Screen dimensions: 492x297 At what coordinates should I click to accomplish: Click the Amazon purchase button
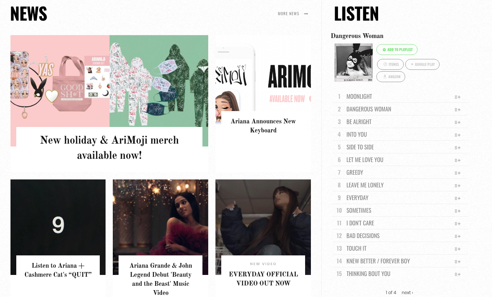pyautogui.click(x=391, y=77)
